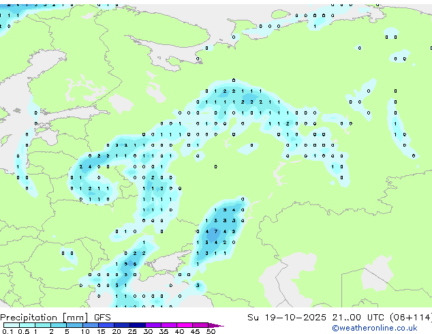Viewport: 432px width, 334px height.
Task: Click the Precipitation [mm] GFS title
Action: coord(55,318)
